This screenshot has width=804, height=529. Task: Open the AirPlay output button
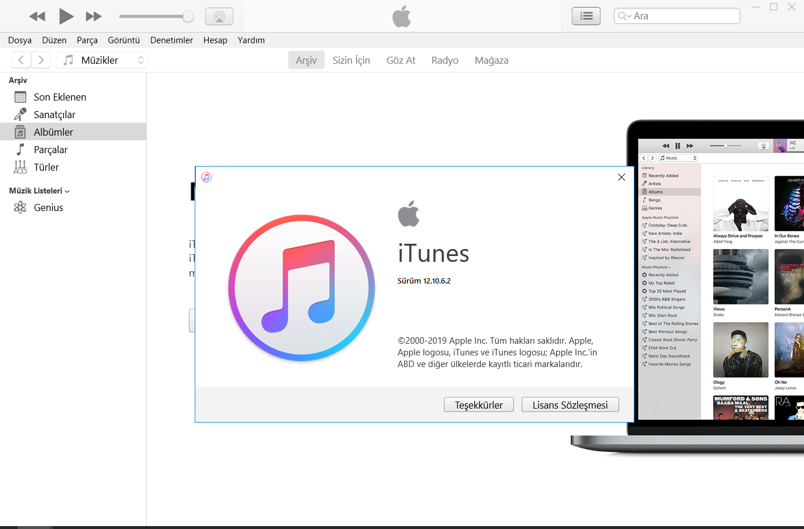click(x=219, y=16)
